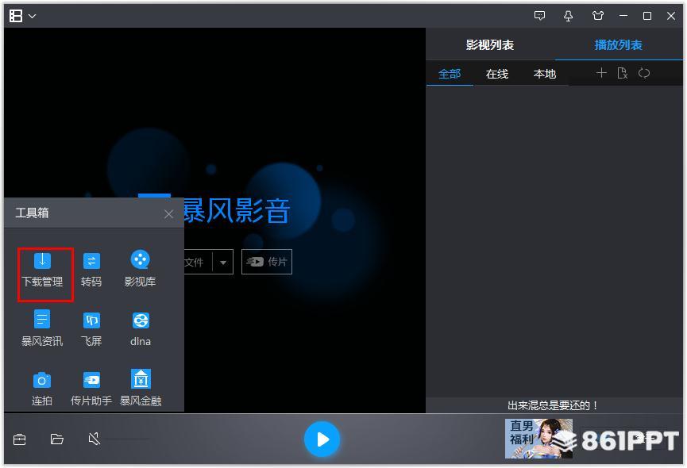The width and height of the screenshot is (687, 468).
Task: Select the 在线 filter tab
Action: [497, 74]
